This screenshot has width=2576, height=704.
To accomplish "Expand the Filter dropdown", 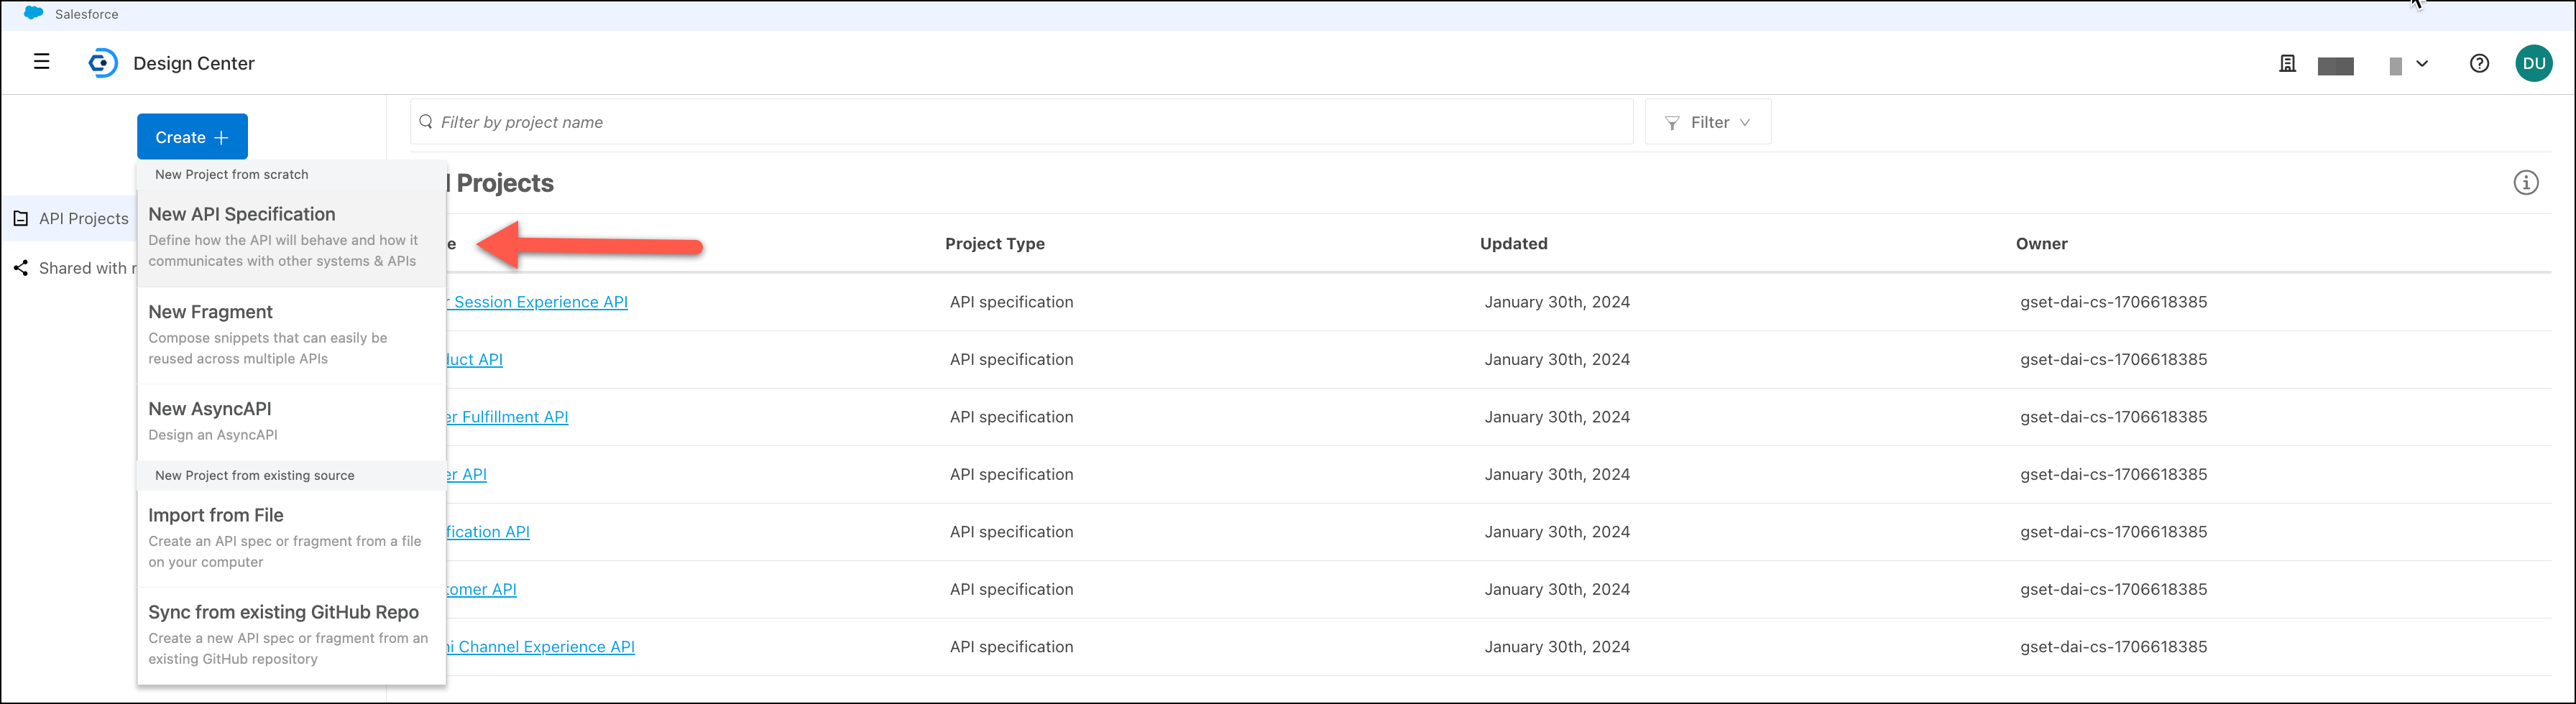I will 1707,122.
